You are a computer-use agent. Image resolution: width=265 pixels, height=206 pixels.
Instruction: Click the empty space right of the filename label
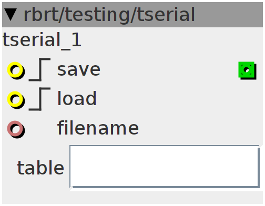(x=200, y=129)
